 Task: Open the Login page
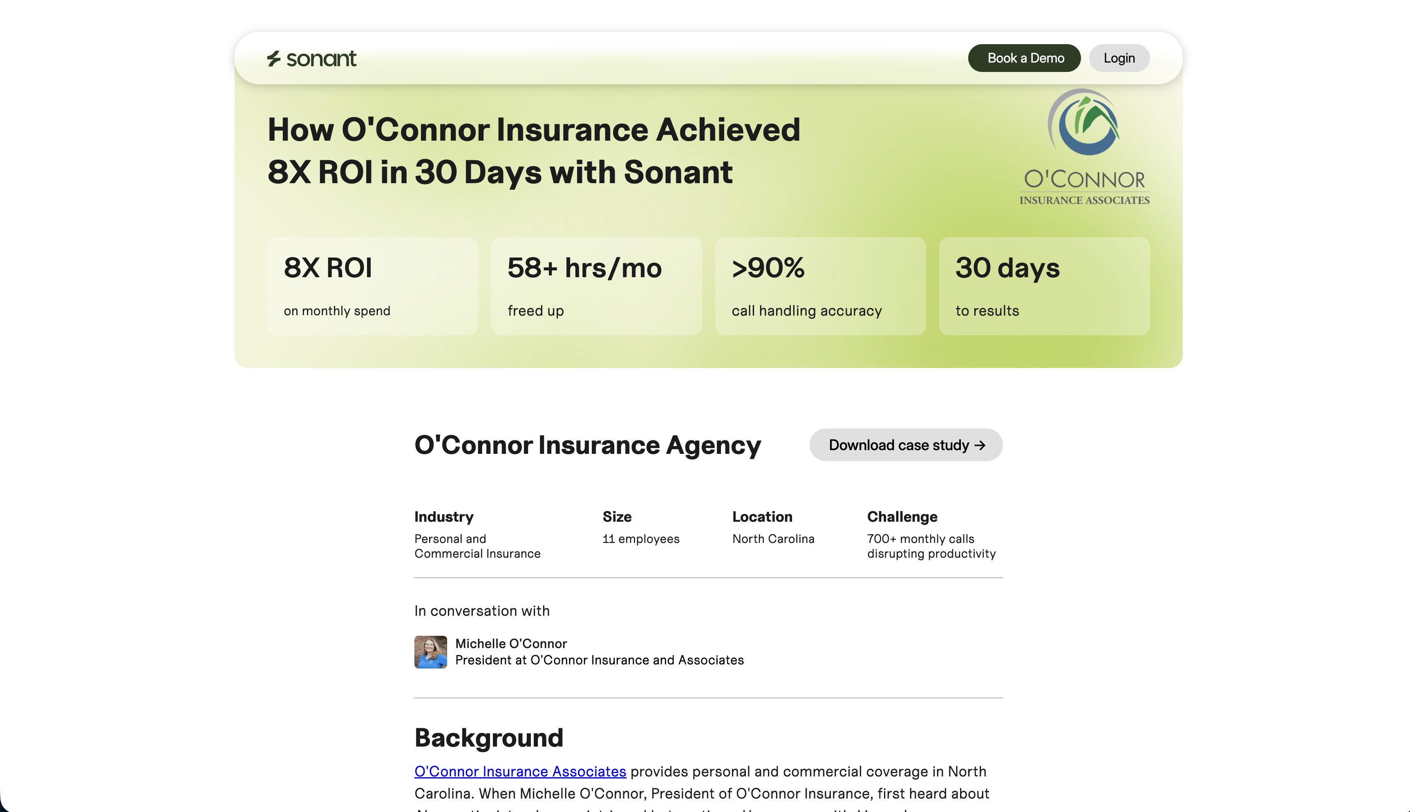click(x=1119, y=58)
